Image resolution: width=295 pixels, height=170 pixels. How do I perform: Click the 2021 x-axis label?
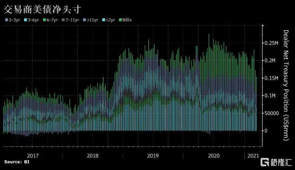pos(253,156)
